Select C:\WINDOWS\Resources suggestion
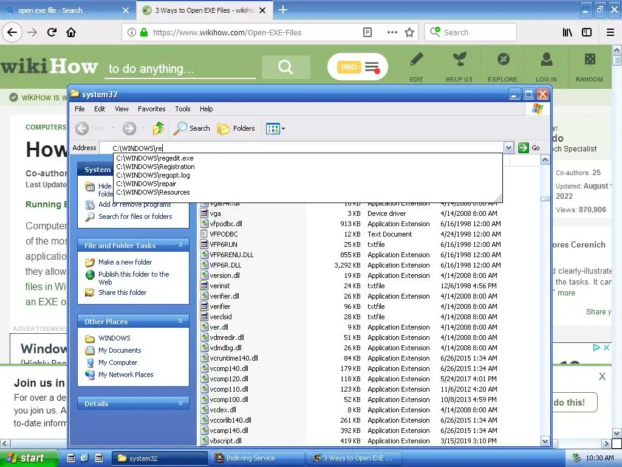This screenshot has height=467, width=622. point(152,192)
